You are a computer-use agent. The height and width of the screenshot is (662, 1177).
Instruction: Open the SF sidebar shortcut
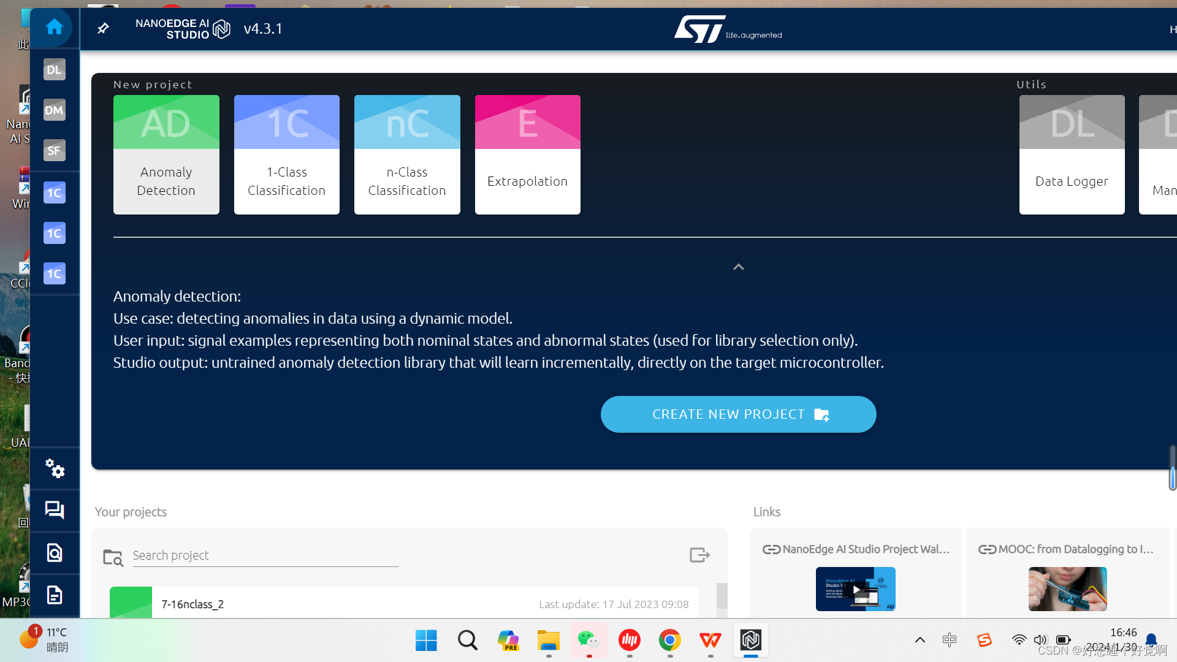pos(54,151)
